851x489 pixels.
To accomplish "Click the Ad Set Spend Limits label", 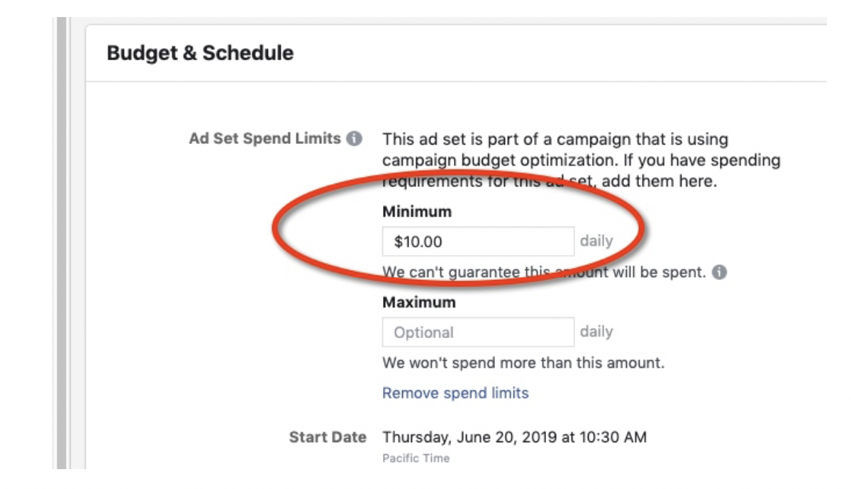I will pyautogui.click(x=265, y=139).
